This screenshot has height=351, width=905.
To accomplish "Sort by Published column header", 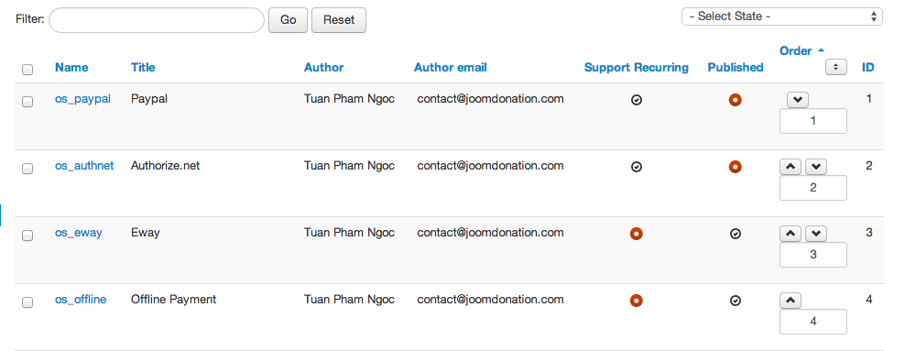I will click(x=736, y=68).
